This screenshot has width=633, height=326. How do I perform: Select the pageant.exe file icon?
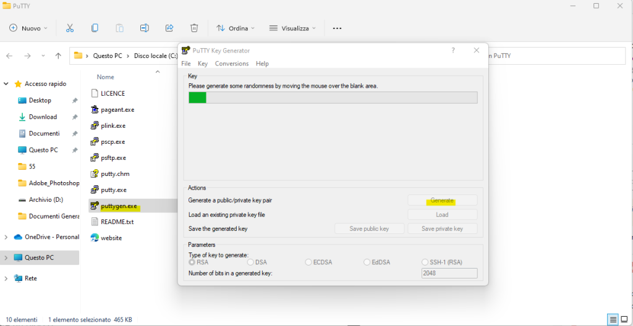click(95, 109)
